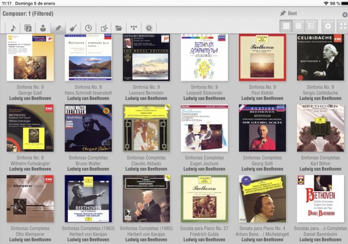The width and height of the screenshot is (348, 244).
Task: Click 'Leopold Stokowski' artist label
Action: coord(204,93)
